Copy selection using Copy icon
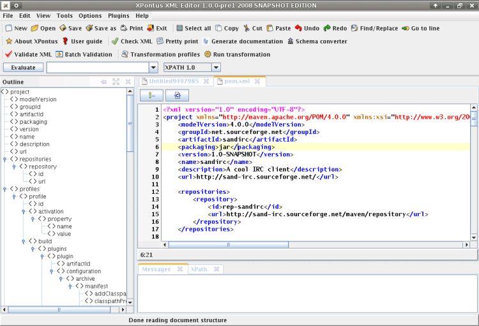The height and width of the screenshot is (326, 479). (218, 28)
